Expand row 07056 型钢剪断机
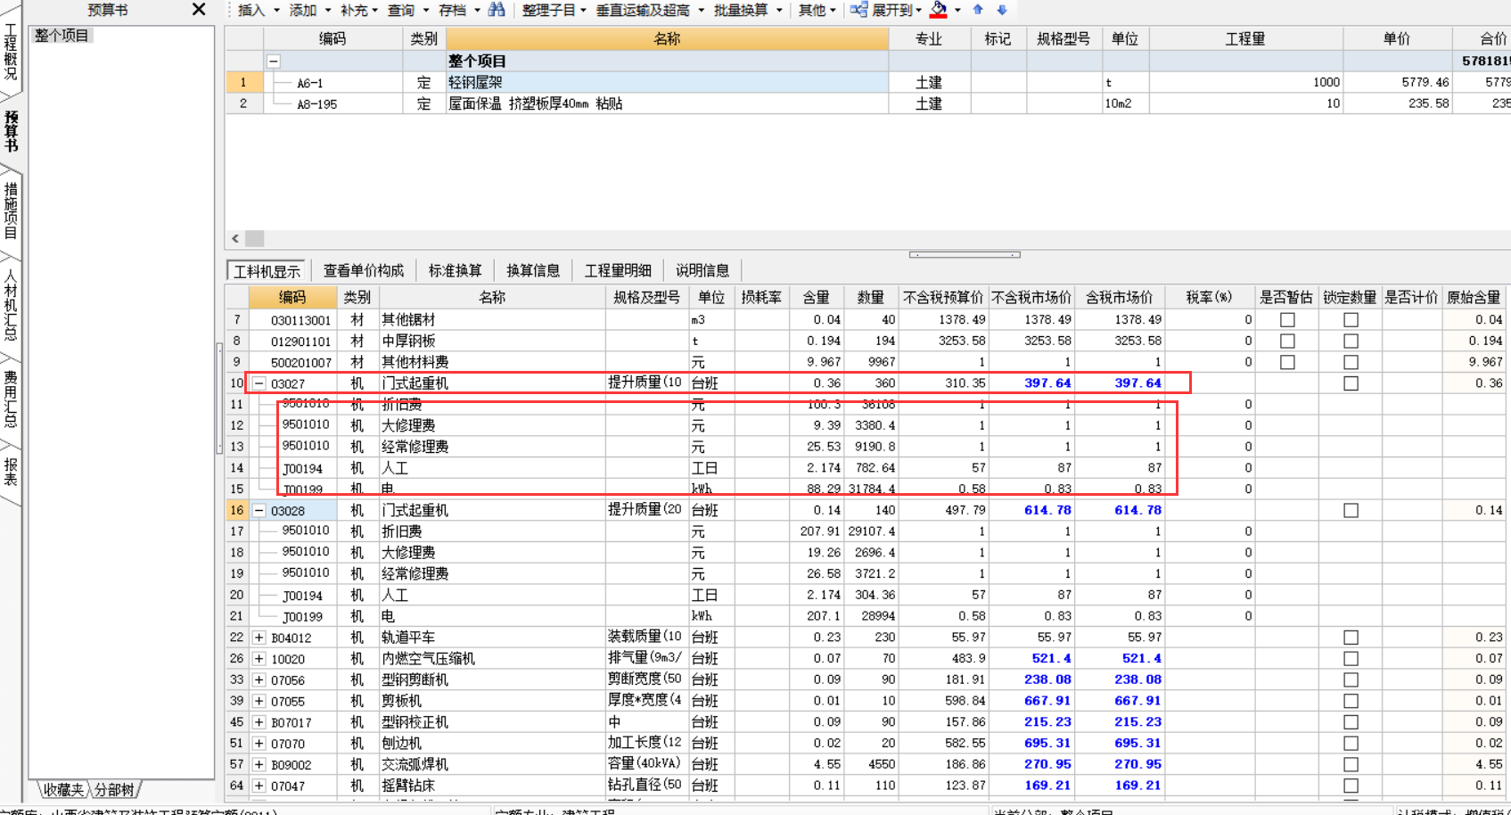The image size is (1511, 815). point(259,680)
